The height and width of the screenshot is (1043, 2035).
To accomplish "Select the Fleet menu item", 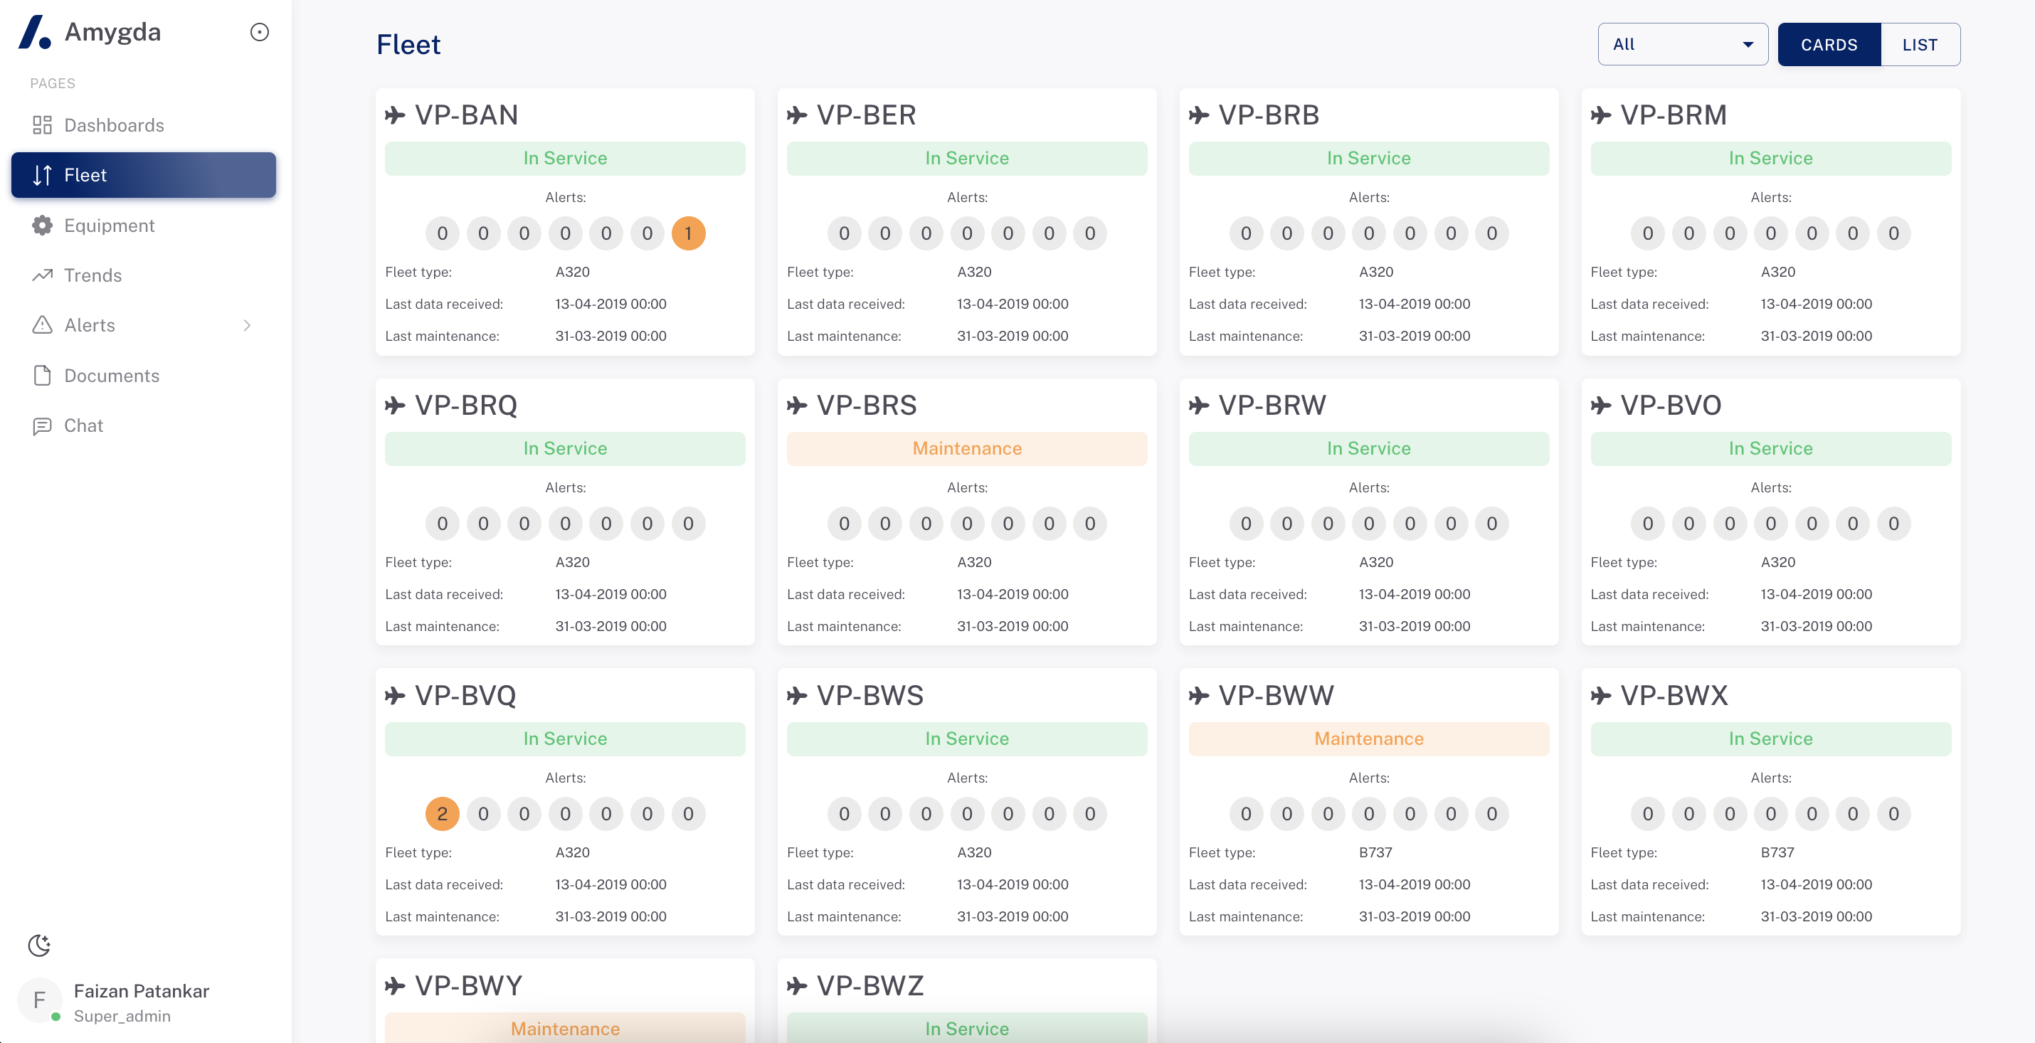I will (x=85, y=174).
